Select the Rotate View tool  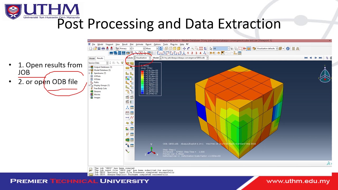click(x=188, y=49)
